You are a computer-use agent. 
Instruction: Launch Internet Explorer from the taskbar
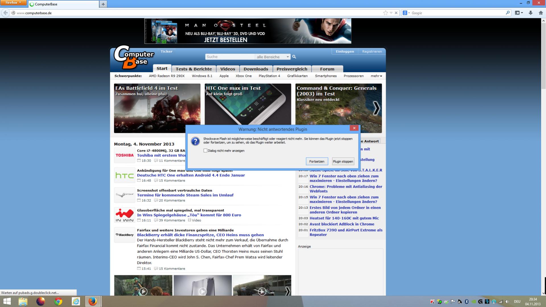(x=76, y=301)
